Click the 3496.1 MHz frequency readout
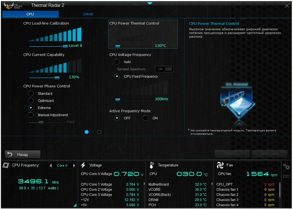Screen dimensions: 293x209 pyautogui.click(x=39, y=181)
